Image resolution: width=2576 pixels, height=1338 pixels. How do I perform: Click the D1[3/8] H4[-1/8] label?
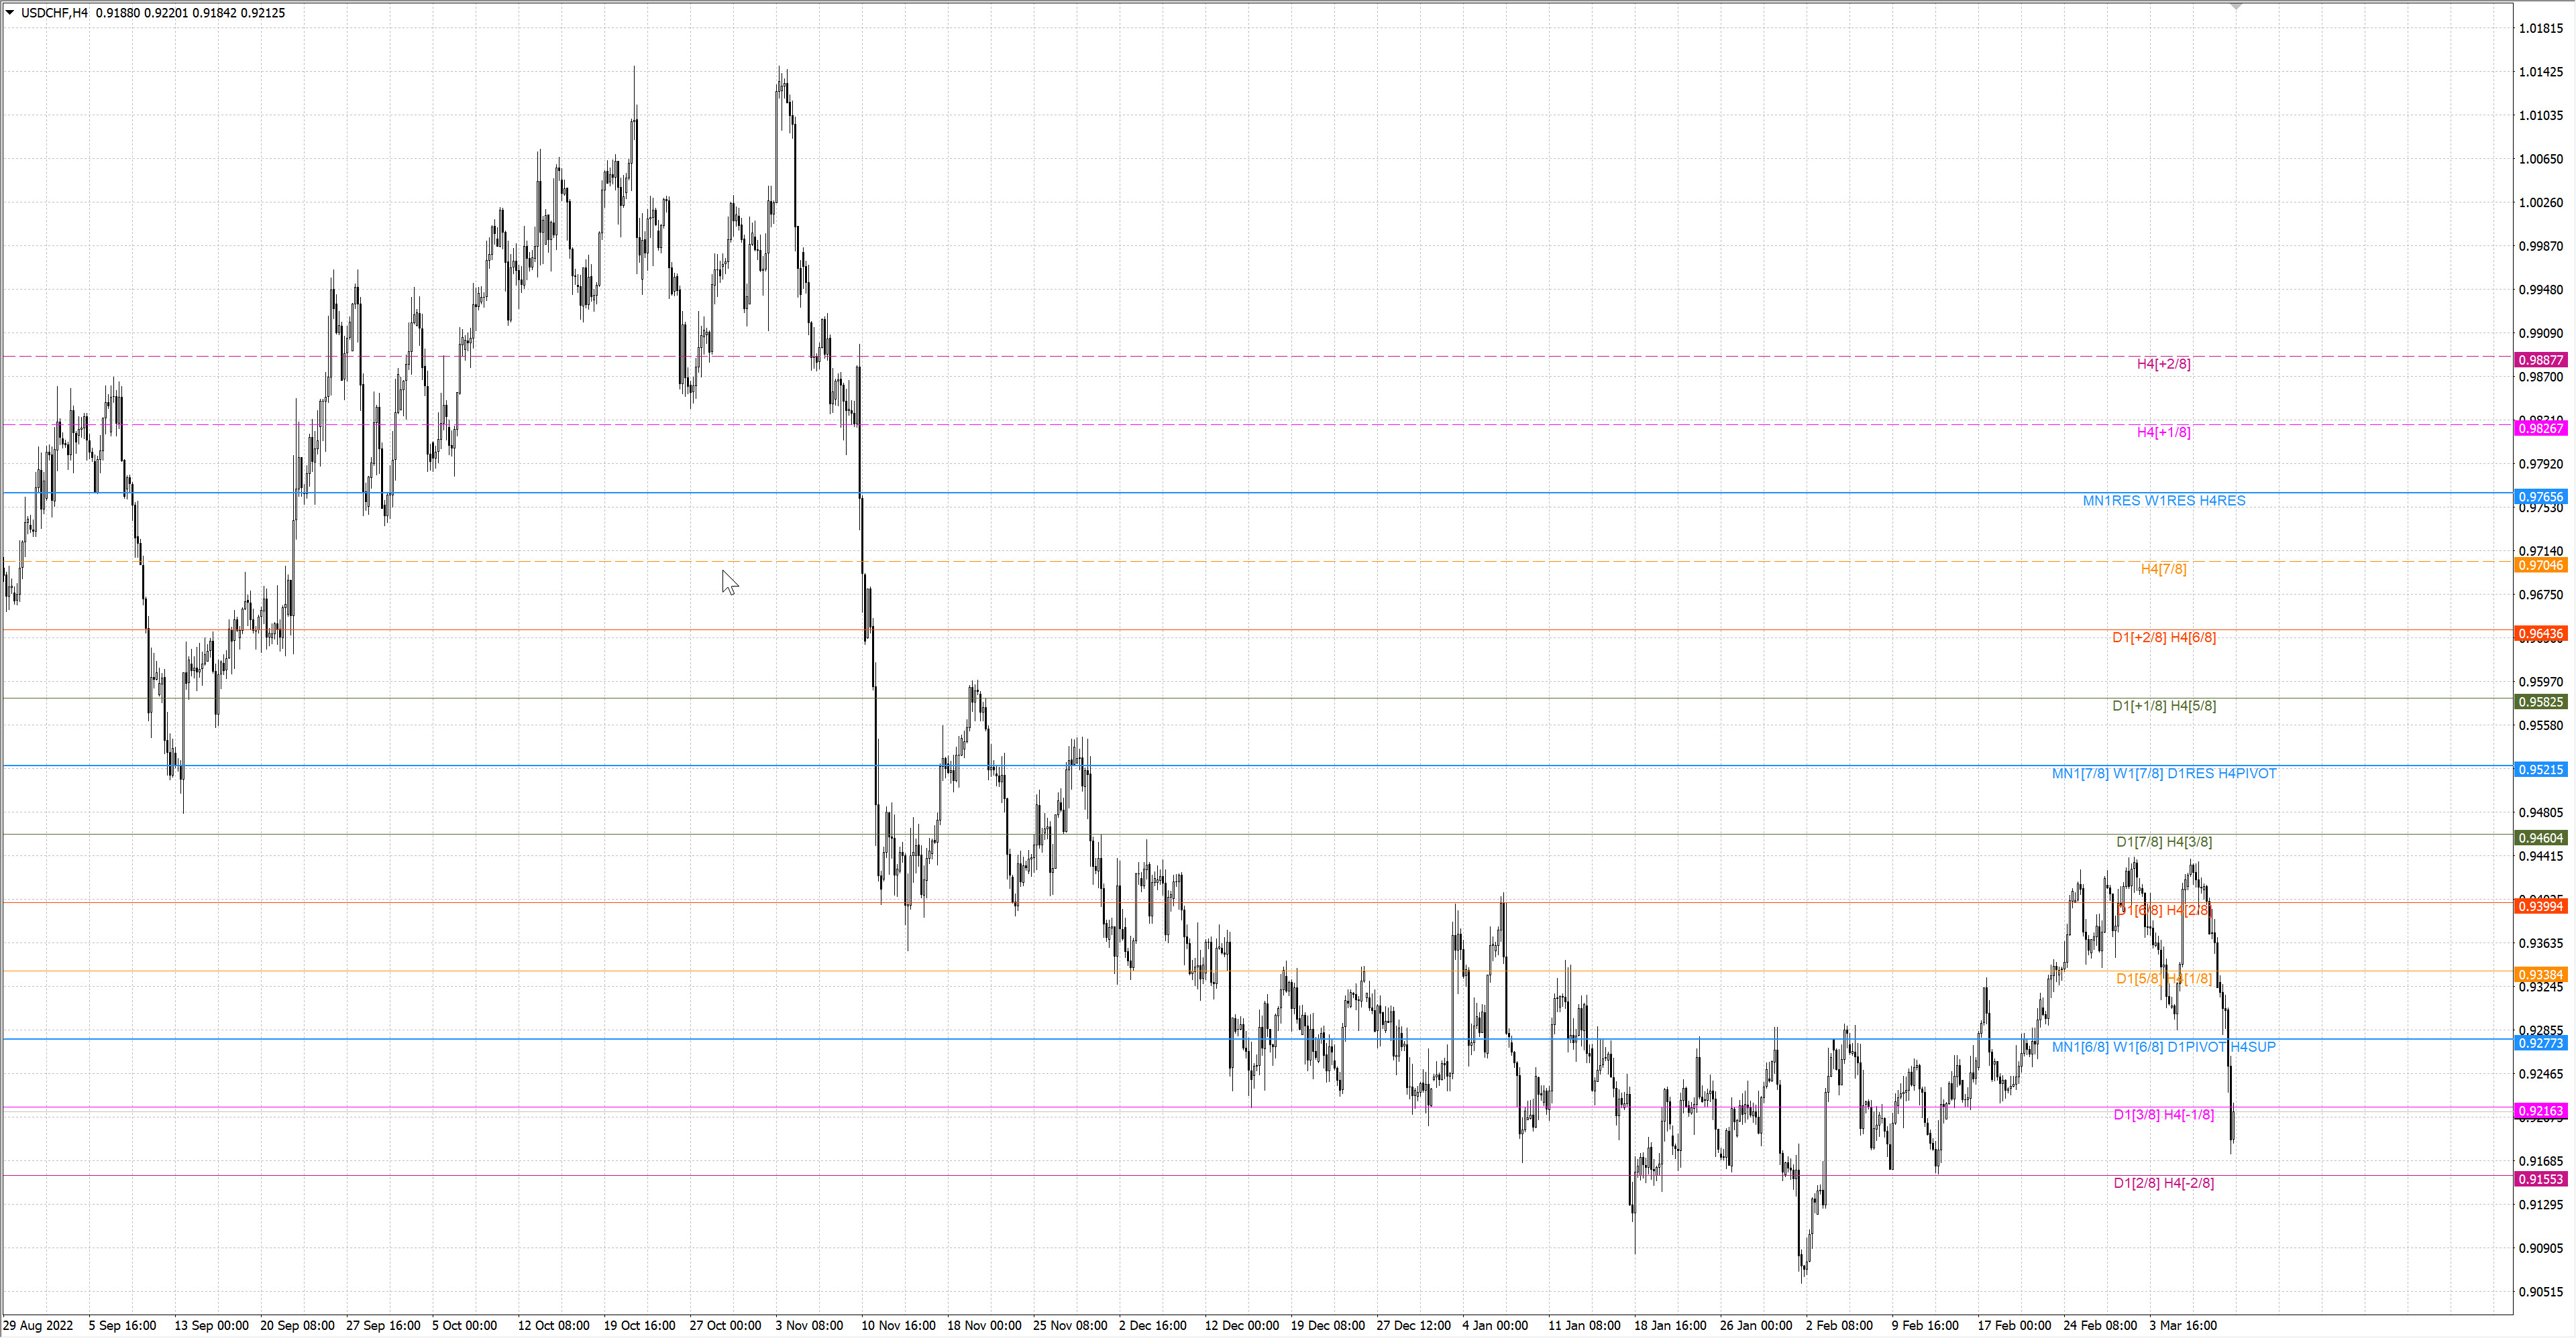2163,1115
